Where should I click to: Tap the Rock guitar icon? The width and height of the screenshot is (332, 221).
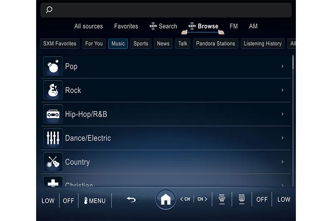tap(53, 90)
